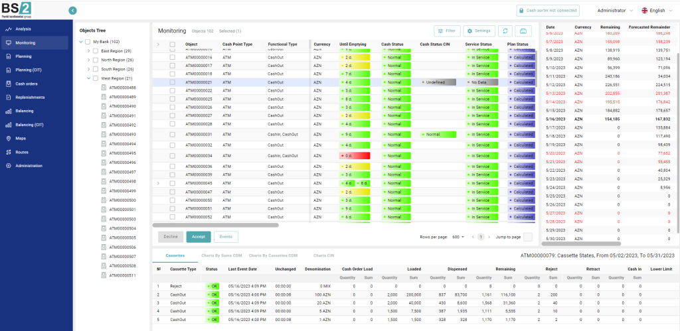Image resolution: width=680 pixels, height=331 pixels.
Task: Click the ATM00000511 device icon in tree
Action: coord(104,275)
